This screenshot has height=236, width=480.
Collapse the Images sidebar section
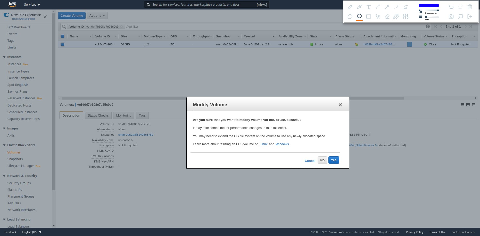click(x=4, y=128)
